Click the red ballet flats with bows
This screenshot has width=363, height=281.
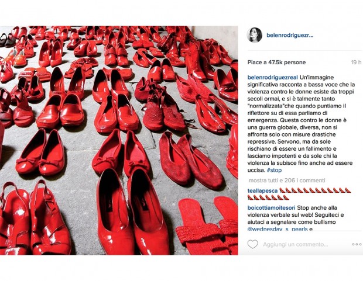click(x=40, y=152)
